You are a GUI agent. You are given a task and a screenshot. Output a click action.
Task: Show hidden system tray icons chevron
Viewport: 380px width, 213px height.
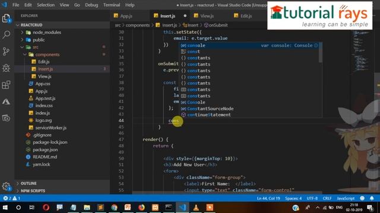[318, 208]
